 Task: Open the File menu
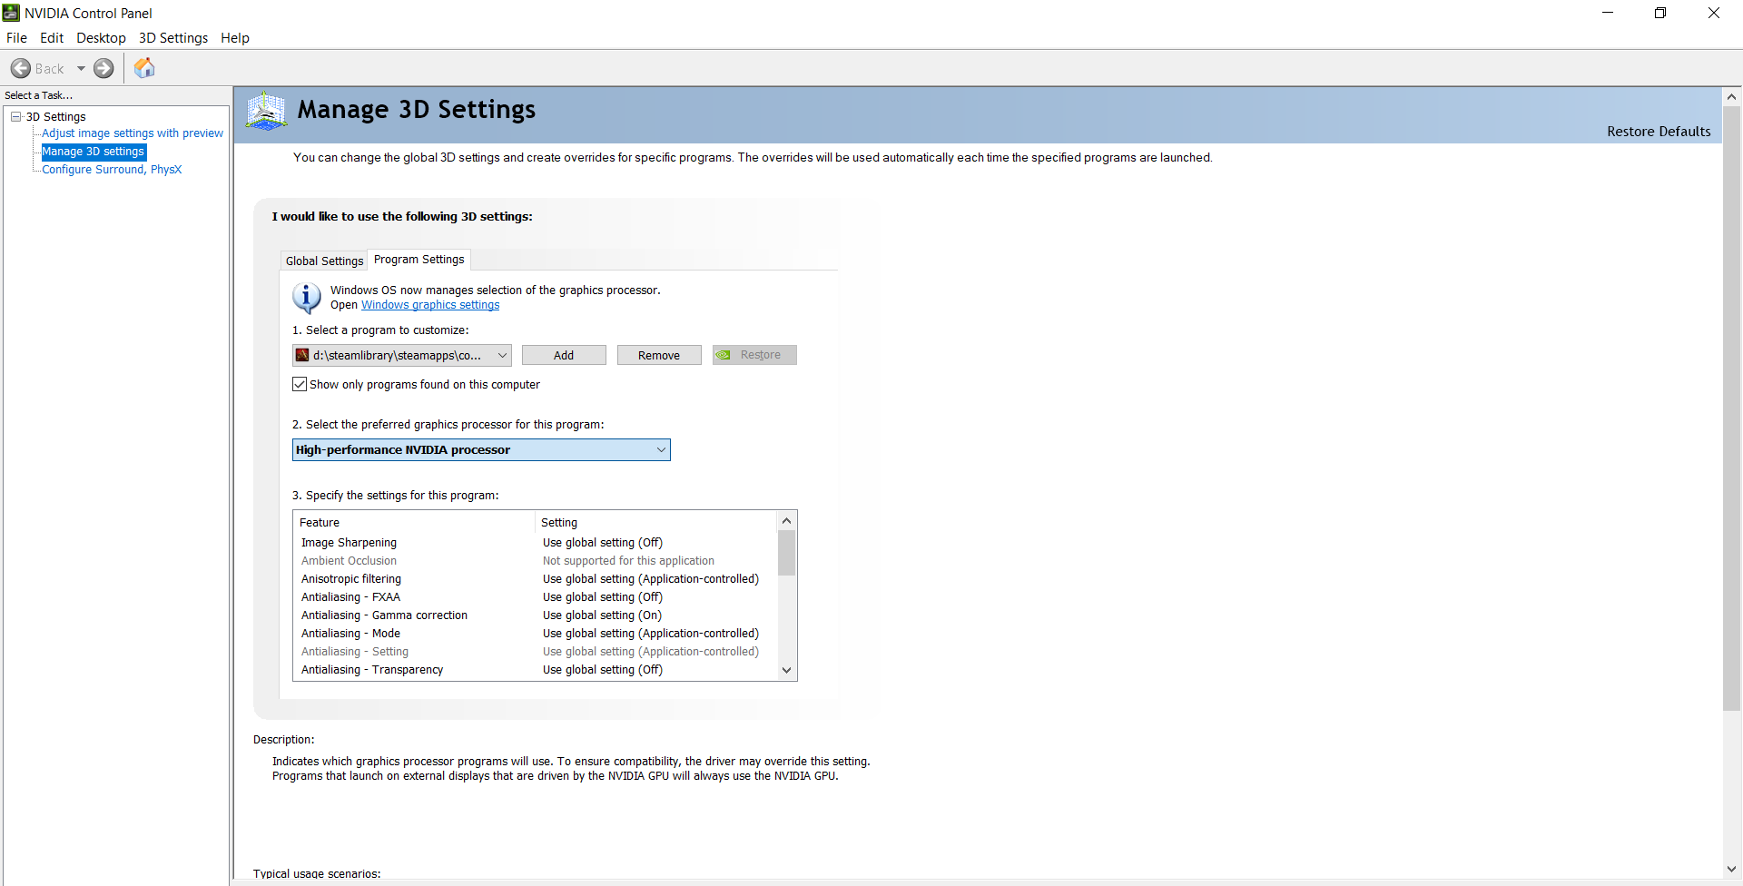[x=16, y=37]
